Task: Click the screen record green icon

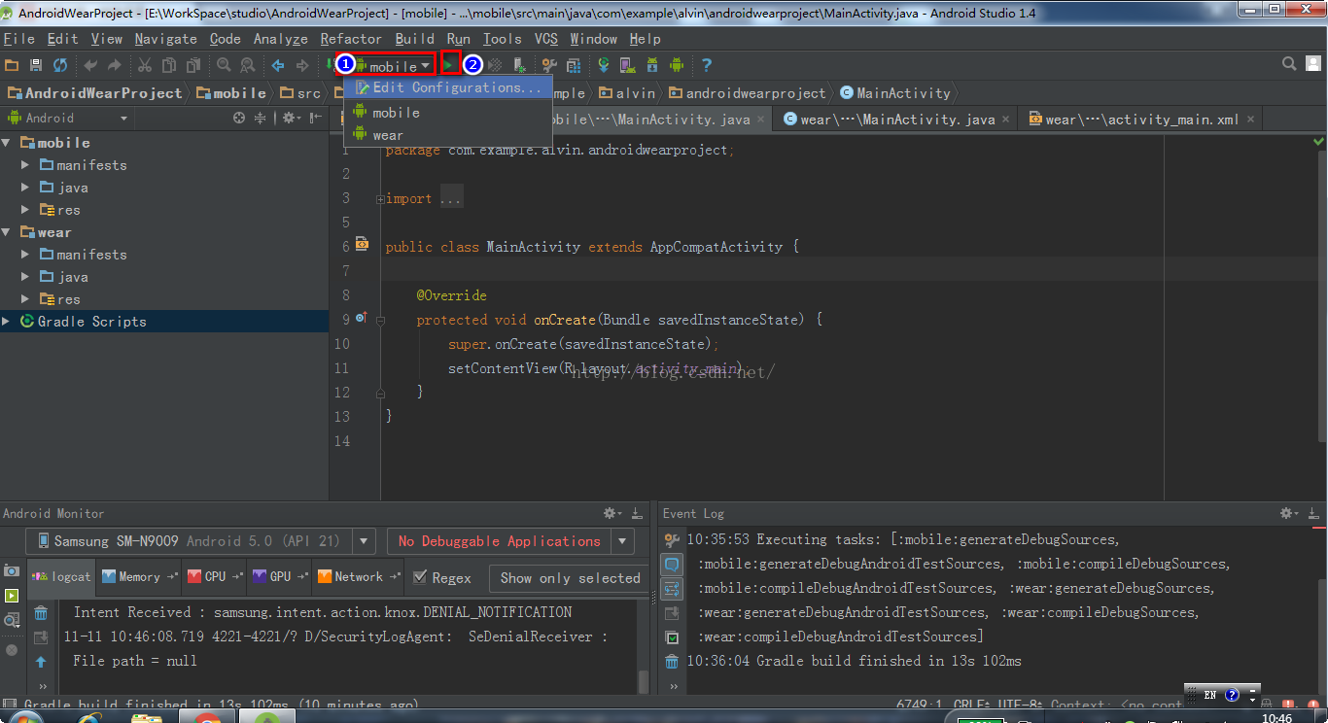Action: click(x=12, y=595)
